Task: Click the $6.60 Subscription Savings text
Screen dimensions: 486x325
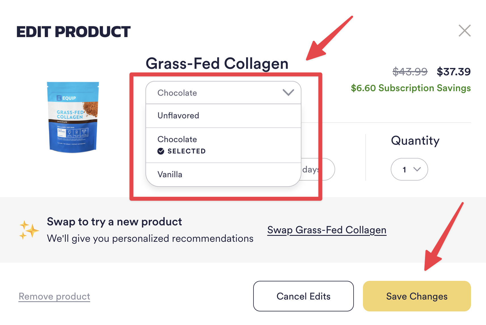Action: [411, 88]
